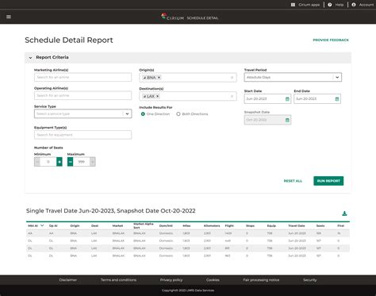The width and height of the screenshot is (376, 296).
Task: Click the Op Al column header
Action: [x=53, y=225]
